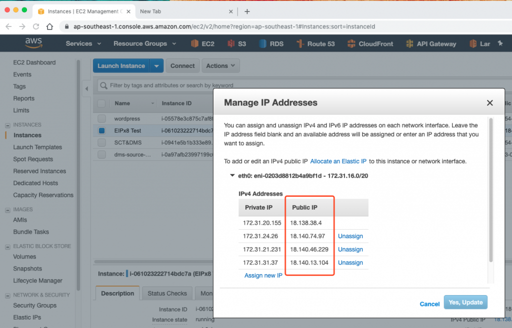This screenshot has width=512, height=328.
Task: Switch to the Description tab
Action: pyautogui.click(x=117, y=293)
